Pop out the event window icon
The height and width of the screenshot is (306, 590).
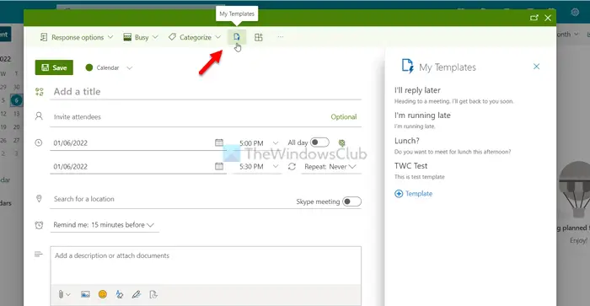[534, 18]
